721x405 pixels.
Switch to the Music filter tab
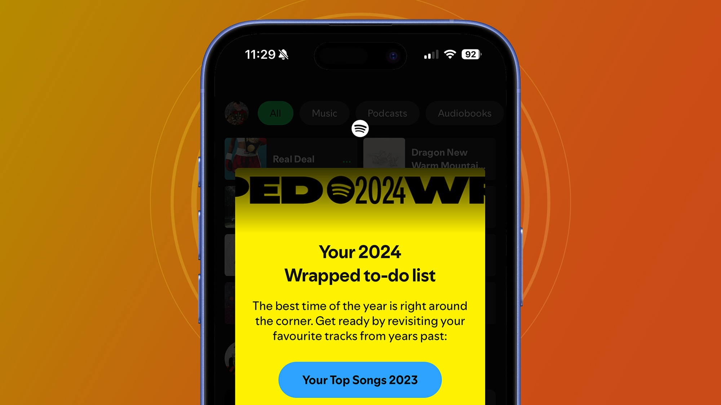pyautogui.click(x=325, y=114)
